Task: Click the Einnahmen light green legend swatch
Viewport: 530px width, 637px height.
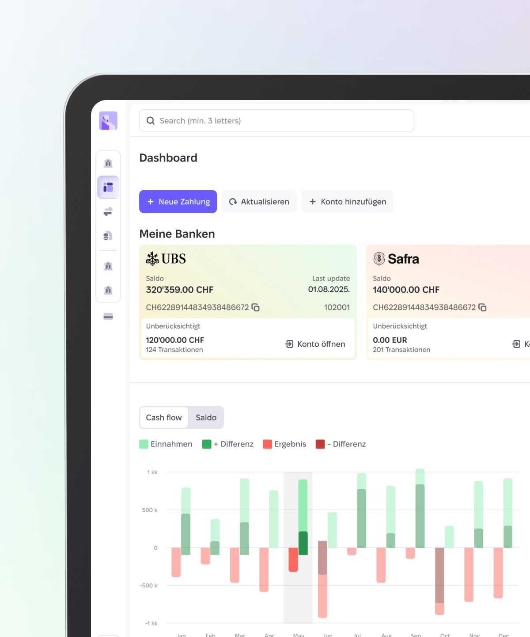Action: point(144,444)
